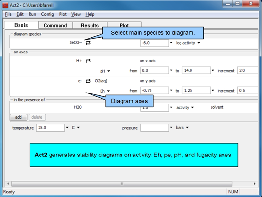Open the Config menu
This screenshot has width=262, height=197.
click(x=48, y=14)
